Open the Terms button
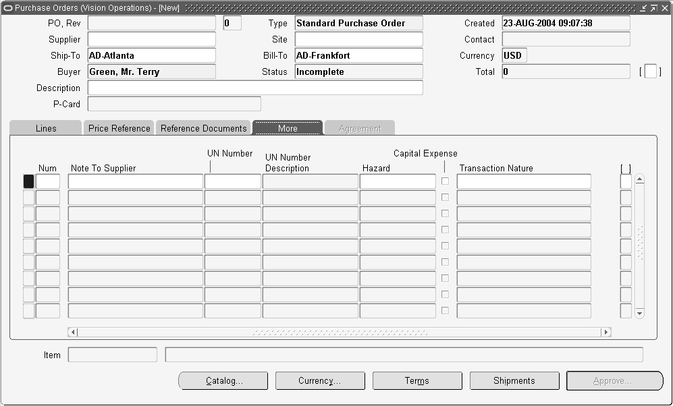The image size is (673, 406). 417,380
